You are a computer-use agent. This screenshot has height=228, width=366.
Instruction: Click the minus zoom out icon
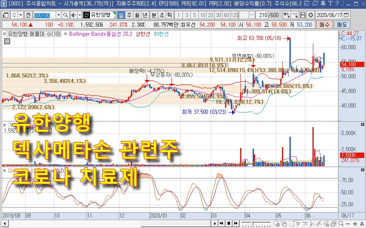tap(348, 224)
